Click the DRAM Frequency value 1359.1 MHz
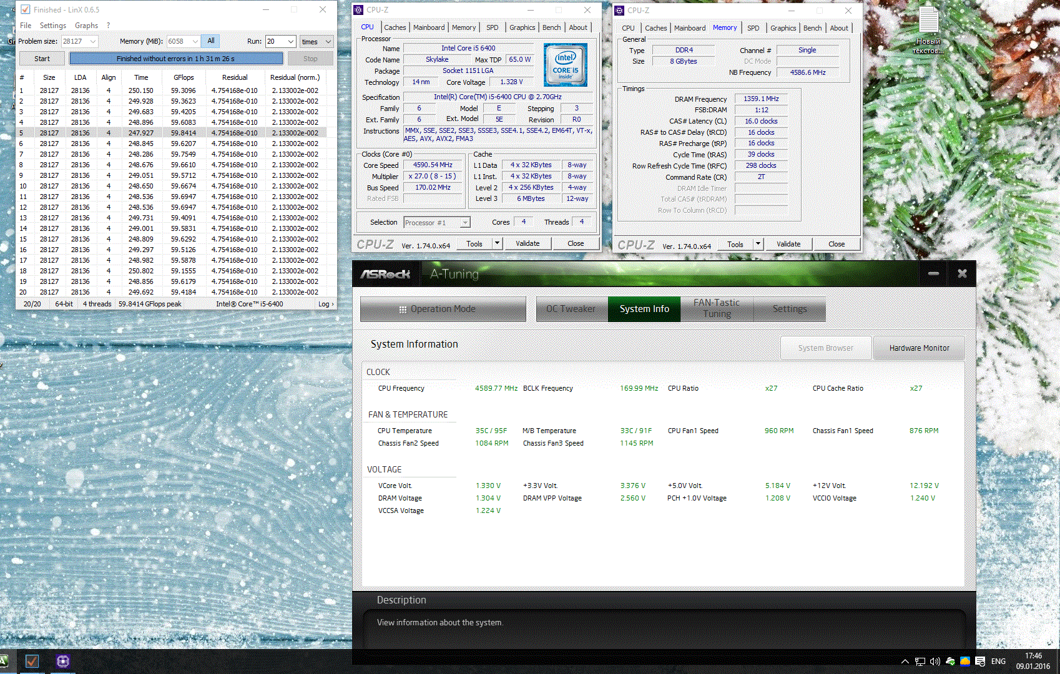Viewport: 1060px width, 674px height. [761, 99]
